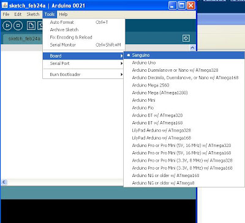Click the tab menu arrow icon

pos(186,39)
